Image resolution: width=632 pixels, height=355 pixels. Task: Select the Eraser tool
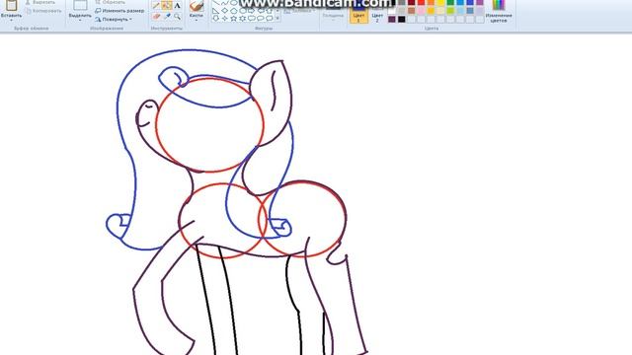pos(156,16)
